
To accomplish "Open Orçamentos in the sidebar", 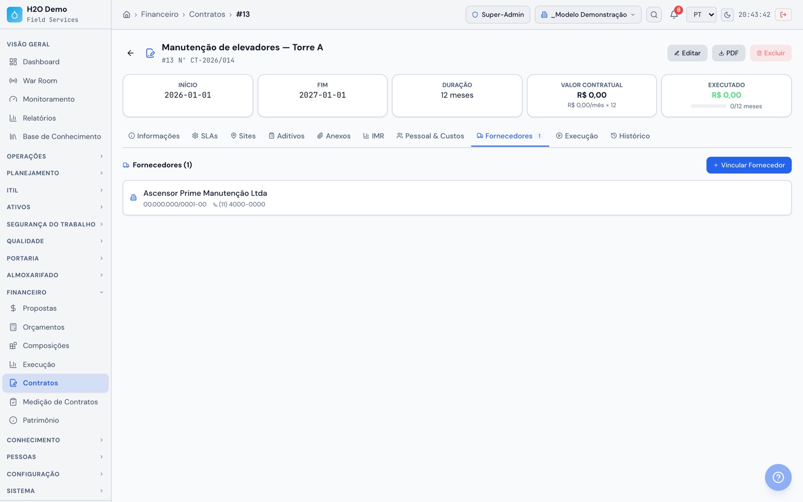I will (x=55, y=327).
